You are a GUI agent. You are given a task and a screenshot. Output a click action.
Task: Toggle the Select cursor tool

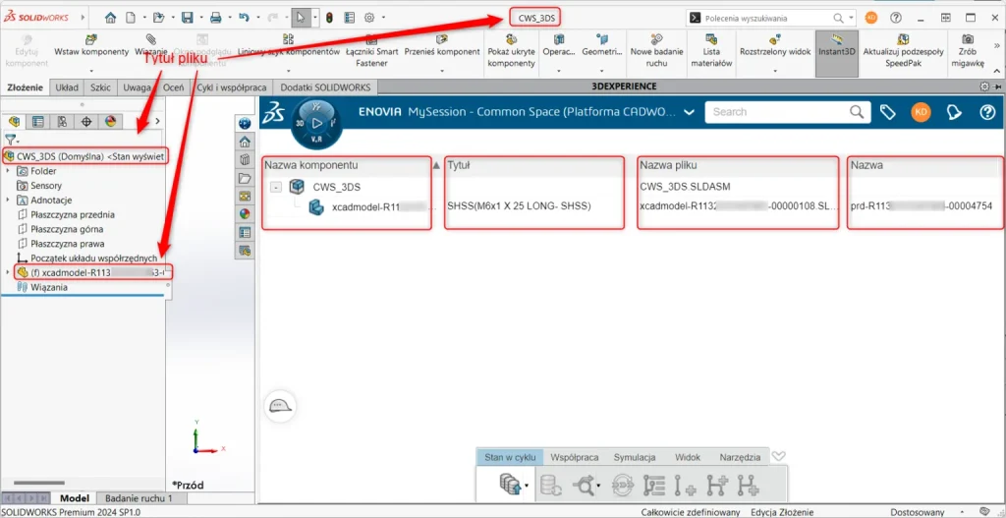click(x=302, y=18)
